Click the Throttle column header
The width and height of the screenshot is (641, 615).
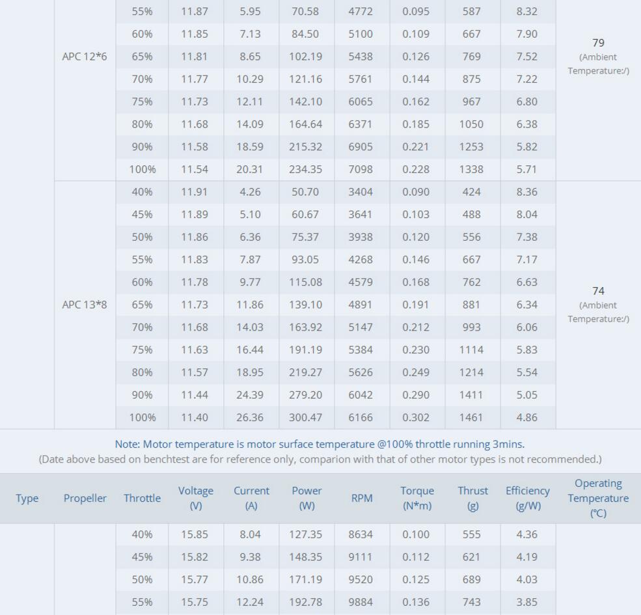click(x=142, y=499)
